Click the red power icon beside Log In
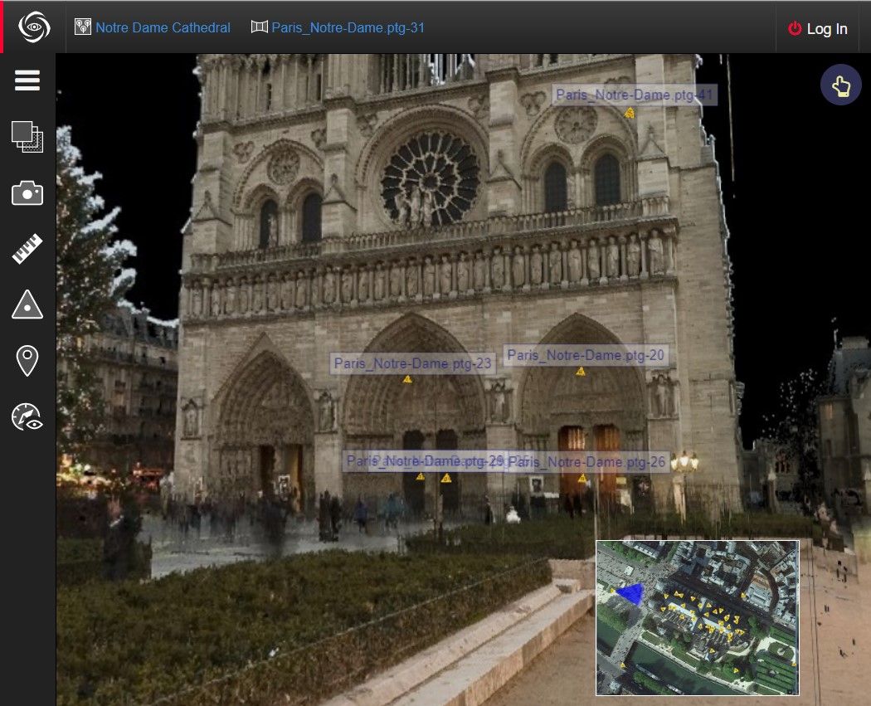871x706 pixels. pos(795,29)
